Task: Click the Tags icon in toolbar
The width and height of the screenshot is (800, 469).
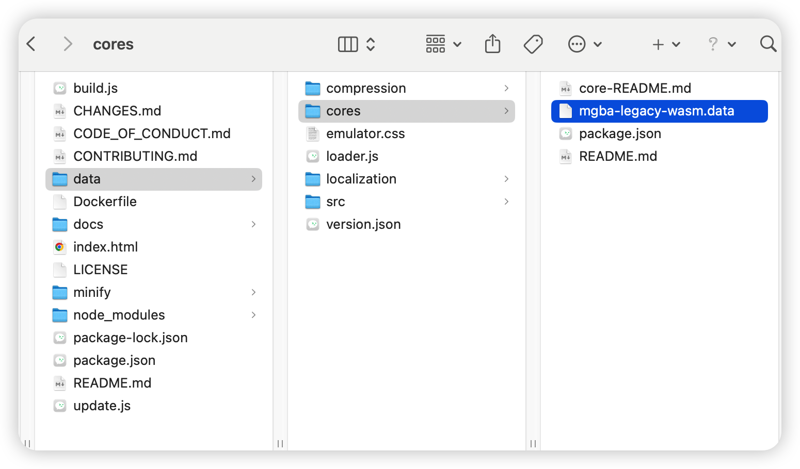Action: click(533, 44)
